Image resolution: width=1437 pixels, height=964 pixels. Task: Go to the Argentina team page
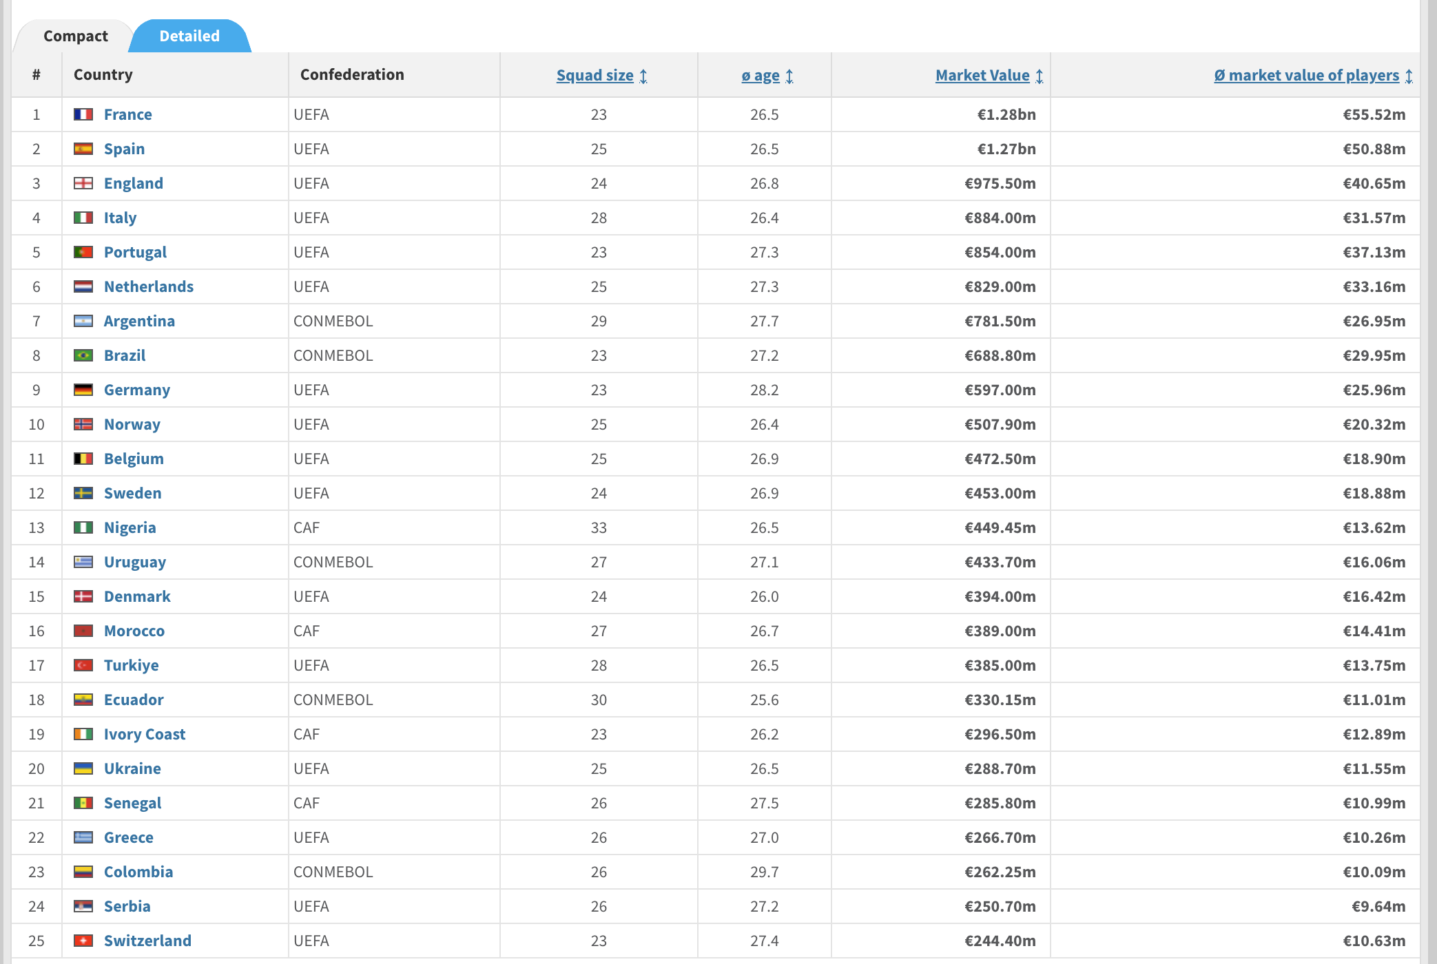140,321
